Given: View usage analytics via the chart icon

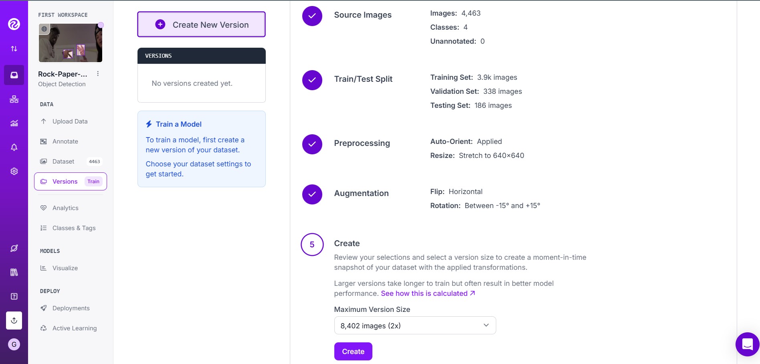Looking at the screenshot, I should [14, 123].
